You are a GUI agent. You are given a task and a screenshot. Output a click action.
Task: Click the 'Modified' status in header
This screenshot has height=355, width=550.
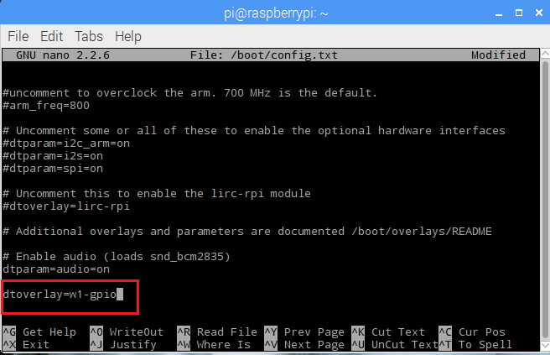click(498, 55)
